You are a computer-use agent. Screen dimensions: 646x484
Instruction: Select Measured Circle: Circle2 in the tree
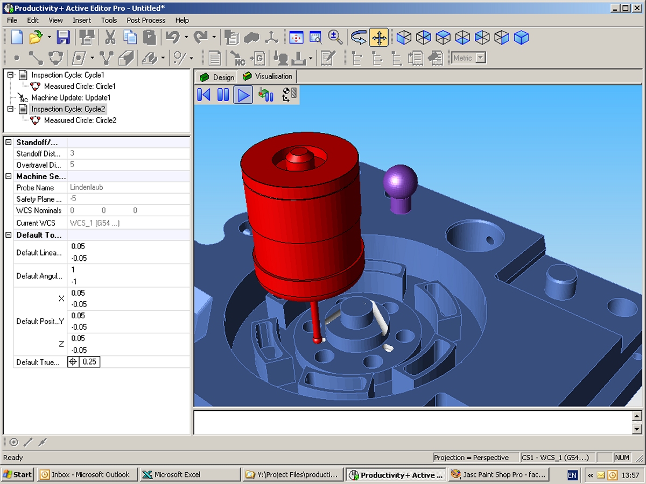pyautogui.click(x=80, y=120)
